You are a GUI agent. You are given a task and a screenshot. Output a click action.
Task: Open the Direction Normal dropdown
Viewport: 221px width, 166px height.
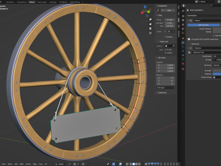point(217,65)
